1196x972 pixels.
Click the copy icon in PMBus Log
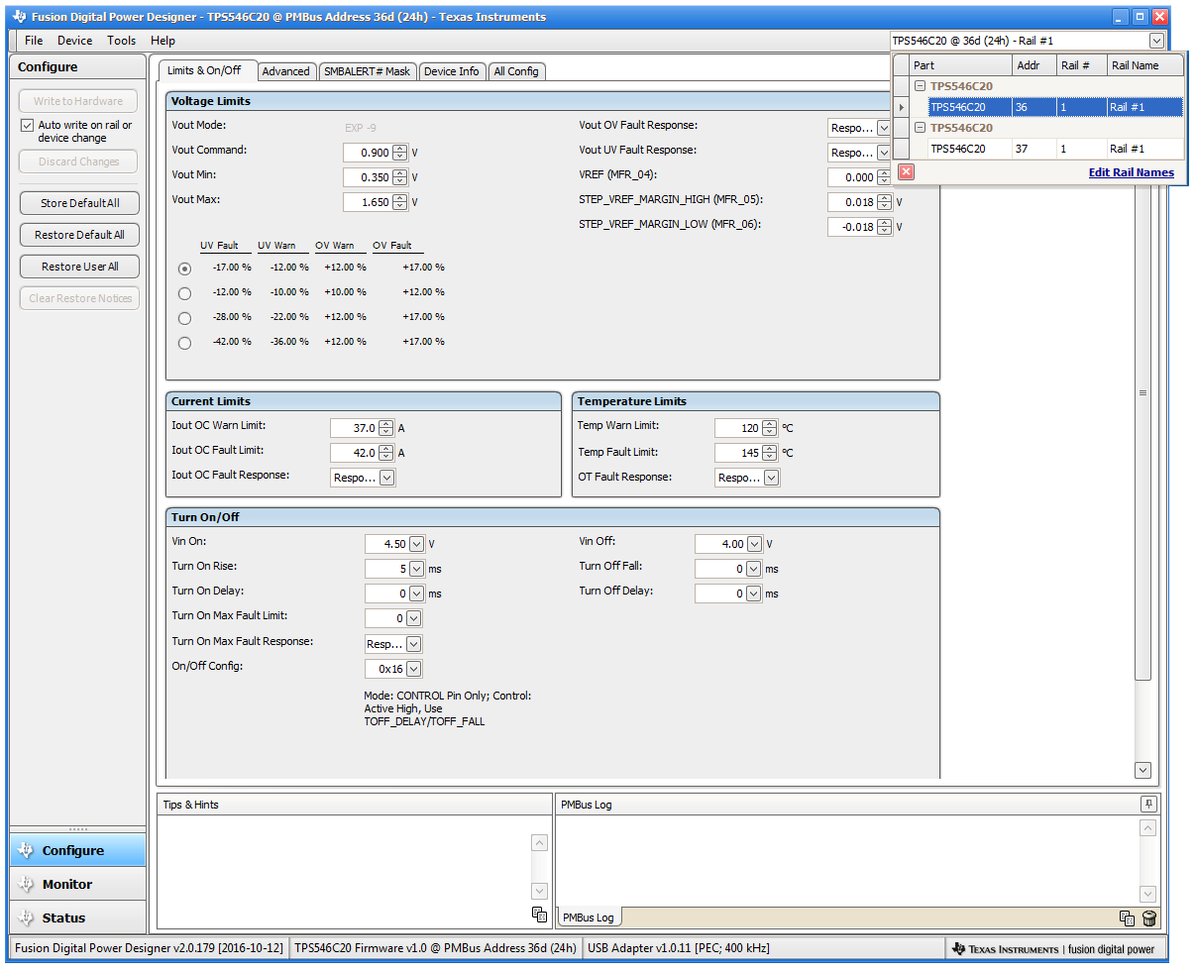(x=1127, y=918)
